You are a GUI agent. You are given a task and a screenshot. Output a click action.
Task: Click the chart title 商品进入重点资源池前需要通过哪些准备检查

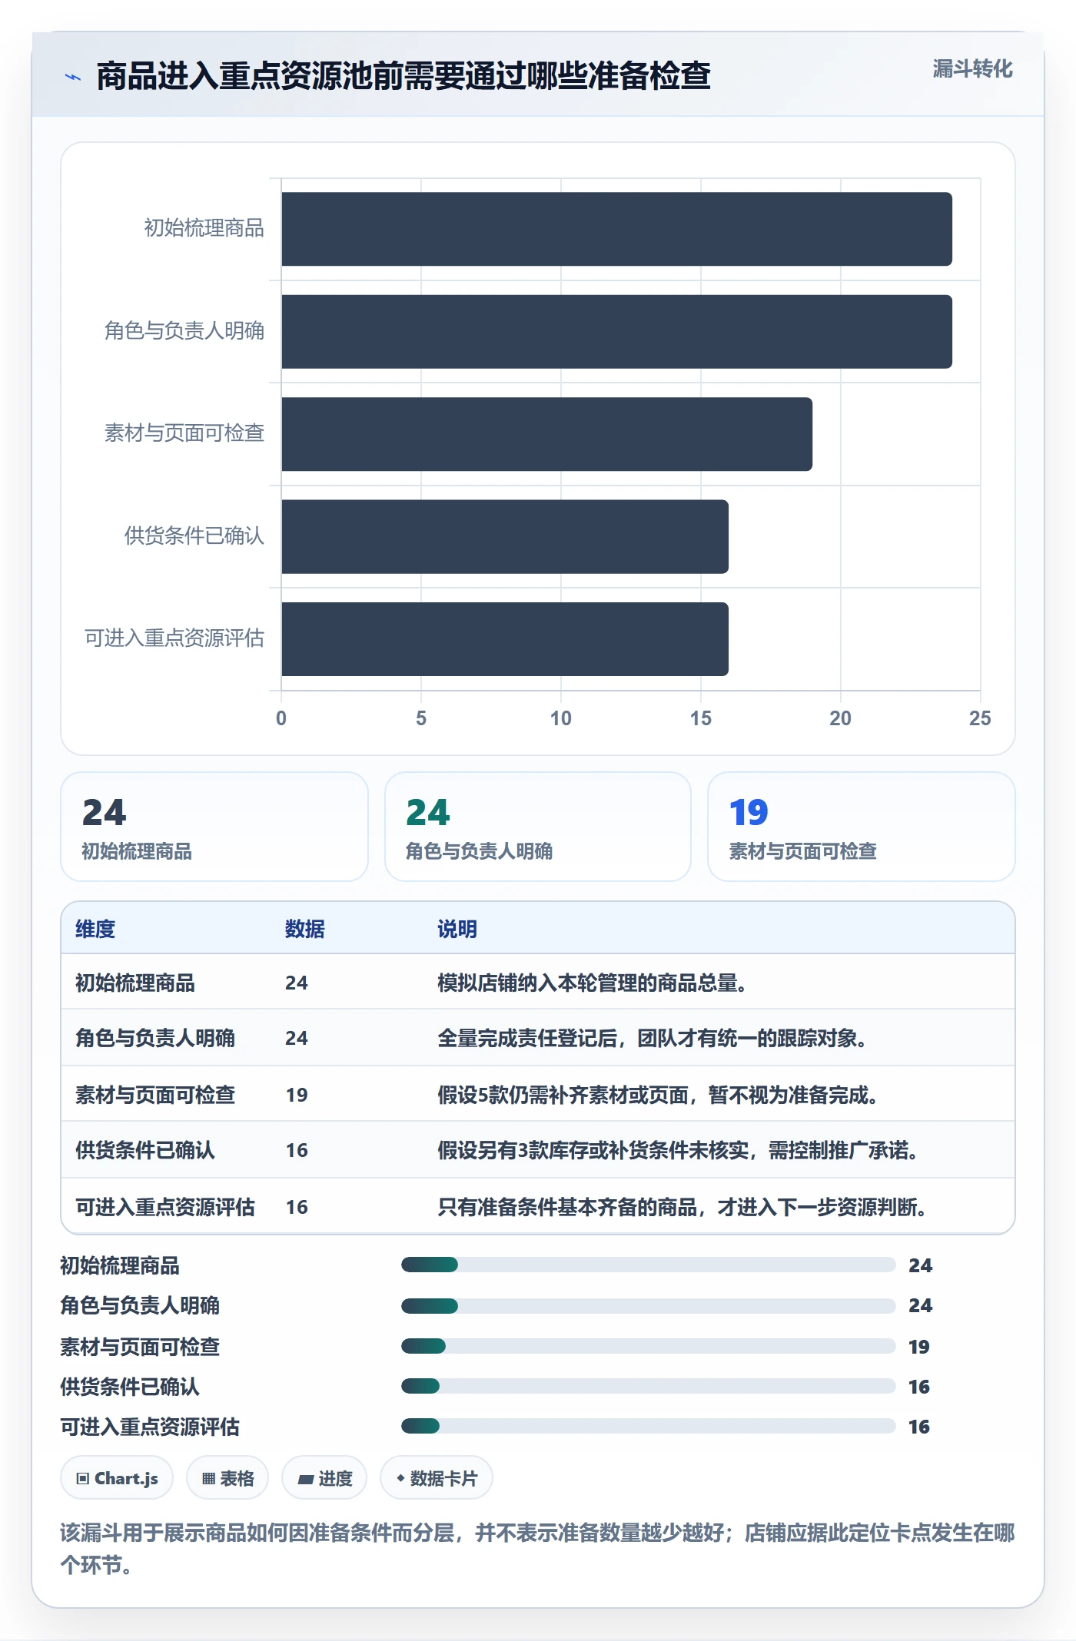coord(403,76)
